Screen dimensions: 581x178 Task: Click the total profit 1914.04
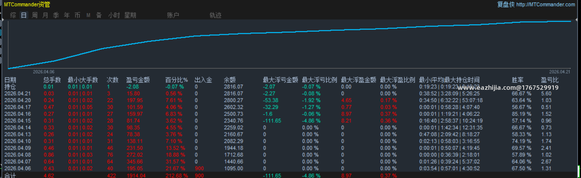(136, 175)
